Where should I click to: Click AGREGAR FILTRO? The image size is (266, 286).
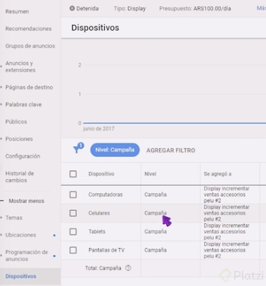point(171,151)
